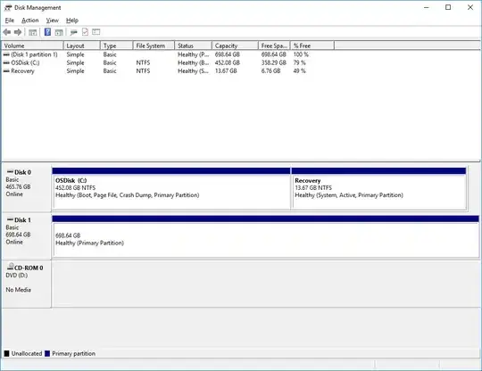
Task: Open the File menu
Action: coord(10,21)
